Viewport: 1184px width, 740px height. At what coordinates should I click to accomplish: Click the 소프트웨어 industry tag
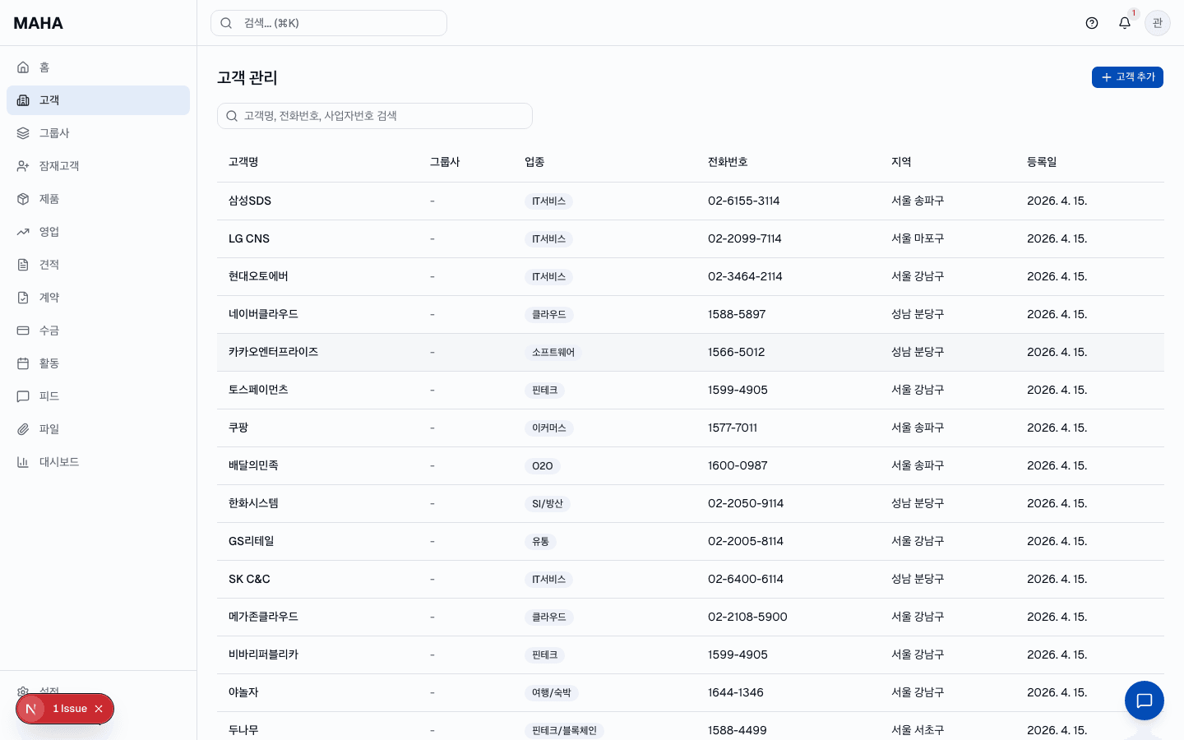pyautogui.click(x=553, y=352)
